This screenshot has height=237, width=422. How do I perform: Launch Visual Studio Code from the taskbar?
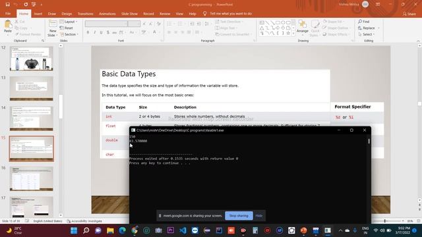coord(183,230)
